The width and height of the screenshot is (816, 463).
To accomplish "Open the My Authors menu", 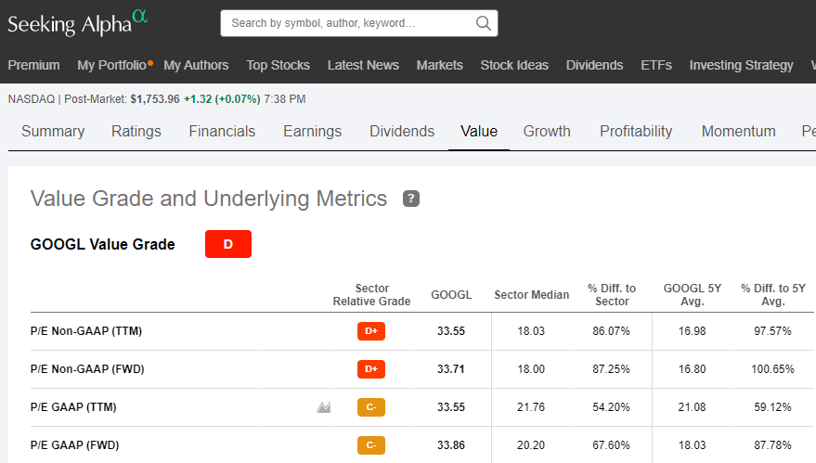I will [196, 65].
